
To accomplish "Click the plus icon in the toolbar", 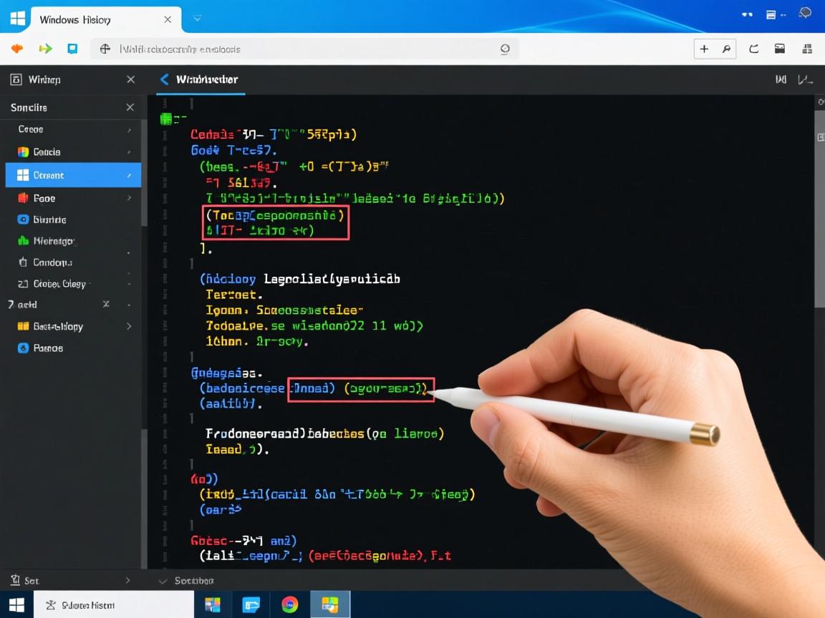I will [x=705, y=49].
